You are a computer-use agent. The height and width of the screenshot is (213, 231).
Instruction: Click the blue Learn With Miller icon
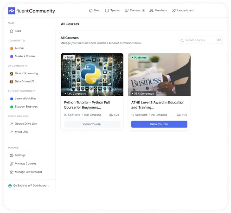click(x=12, y=99)
